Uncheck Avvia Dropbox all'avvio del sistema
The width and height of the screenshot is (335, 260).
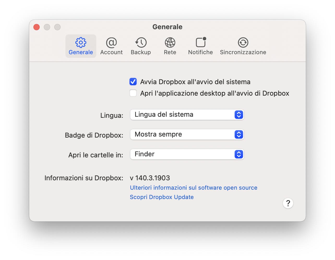(x=133, y=82)
